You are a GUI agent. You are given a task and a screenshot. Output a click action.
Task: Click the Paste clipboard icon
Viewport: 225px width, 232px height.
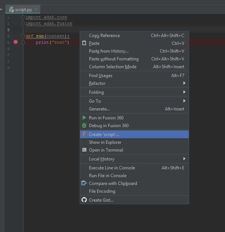(84, 43)
